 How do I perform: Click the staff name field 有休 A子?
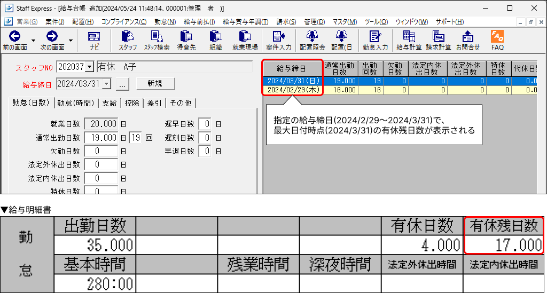click(175, 67)
